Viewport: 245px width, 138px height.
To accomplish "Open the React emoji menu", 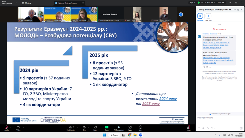I will (x=95, y=128).
